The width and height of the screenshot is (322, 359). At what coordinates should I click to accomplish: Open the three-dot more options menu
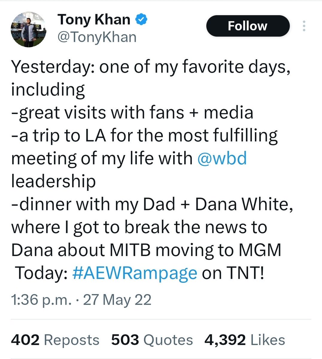coord(304,26)
